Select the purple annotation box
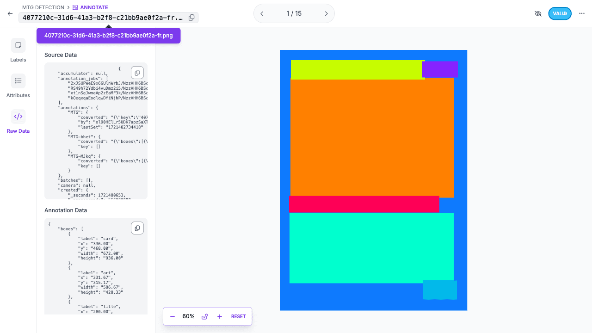The image size is (592, 333). click(440, 69)
